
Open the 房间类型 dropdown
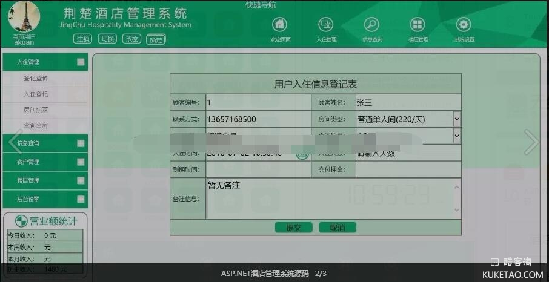457,119
